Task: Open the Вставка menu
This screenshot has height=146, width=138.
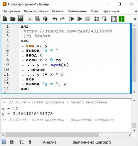Action: pyautogui.click(x=58, y=11)
